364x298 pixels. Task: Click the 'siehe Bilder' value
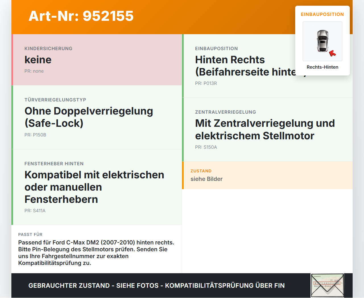pos(206,179)
